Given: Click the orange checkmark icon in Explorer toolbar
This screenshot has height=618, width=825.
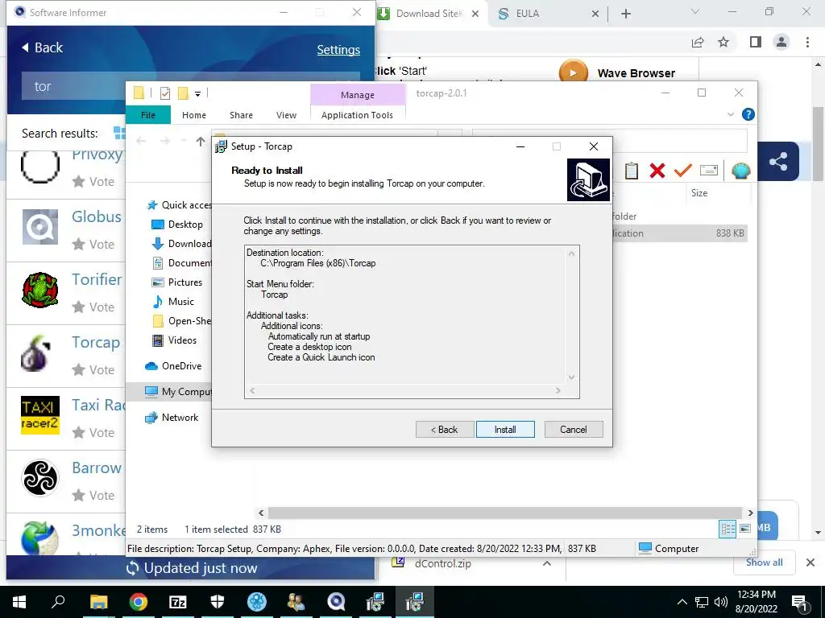Looking at the screenshot, I should [682, 171].
